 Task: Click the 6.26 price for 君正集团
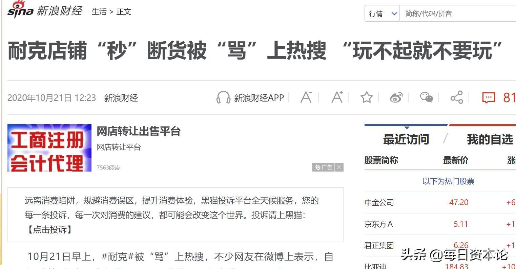[461, 245]
